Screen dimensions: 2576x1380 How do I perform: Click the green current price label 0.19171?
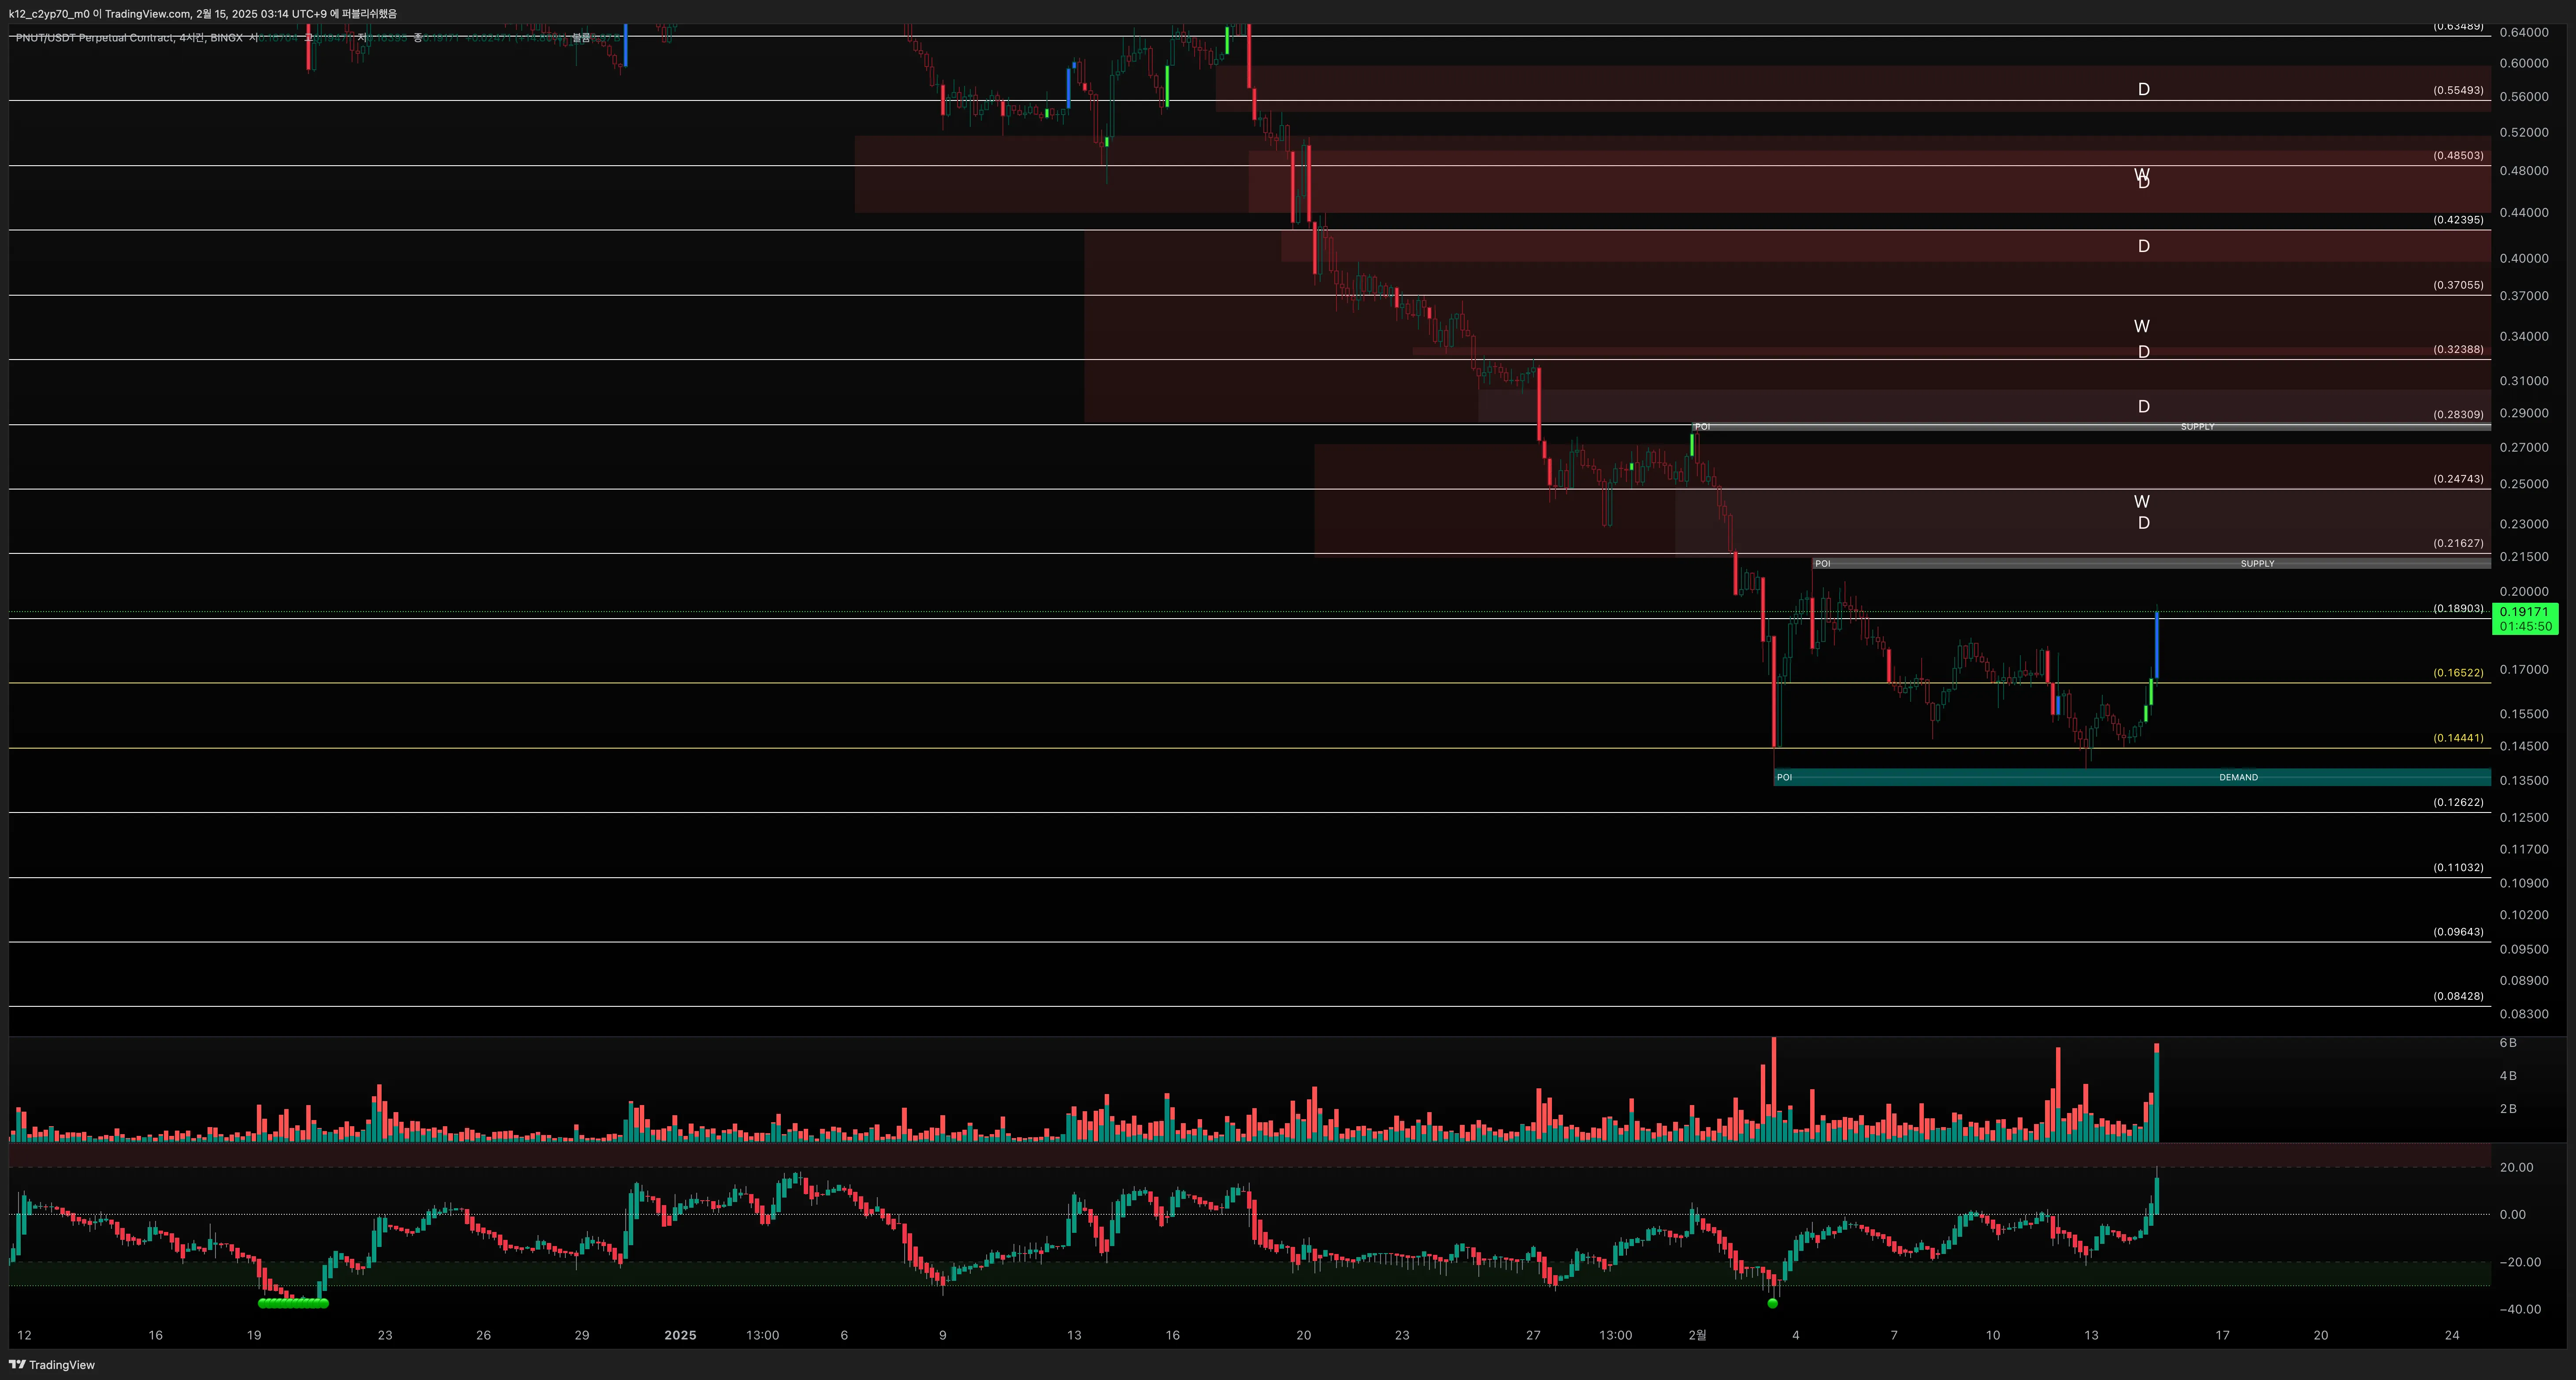pos(2523,612)
